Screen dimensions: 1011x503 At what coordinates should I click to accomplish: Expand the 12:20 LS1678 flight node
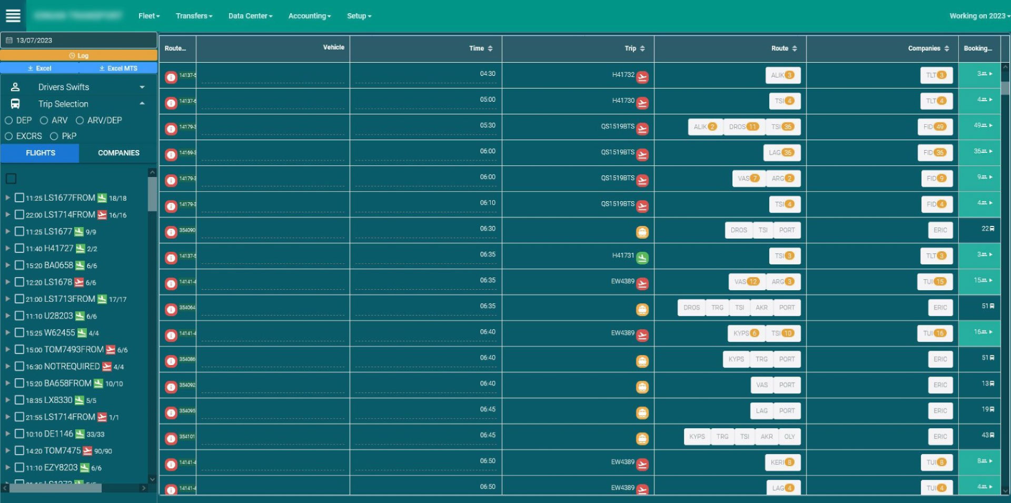point(7,282)
